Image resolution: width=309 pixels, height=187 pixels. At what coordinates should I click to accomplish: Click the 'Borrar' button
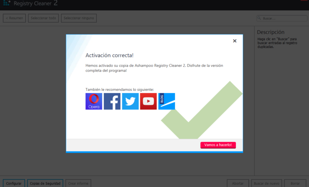pyautogui.click(x=295, y=183)
